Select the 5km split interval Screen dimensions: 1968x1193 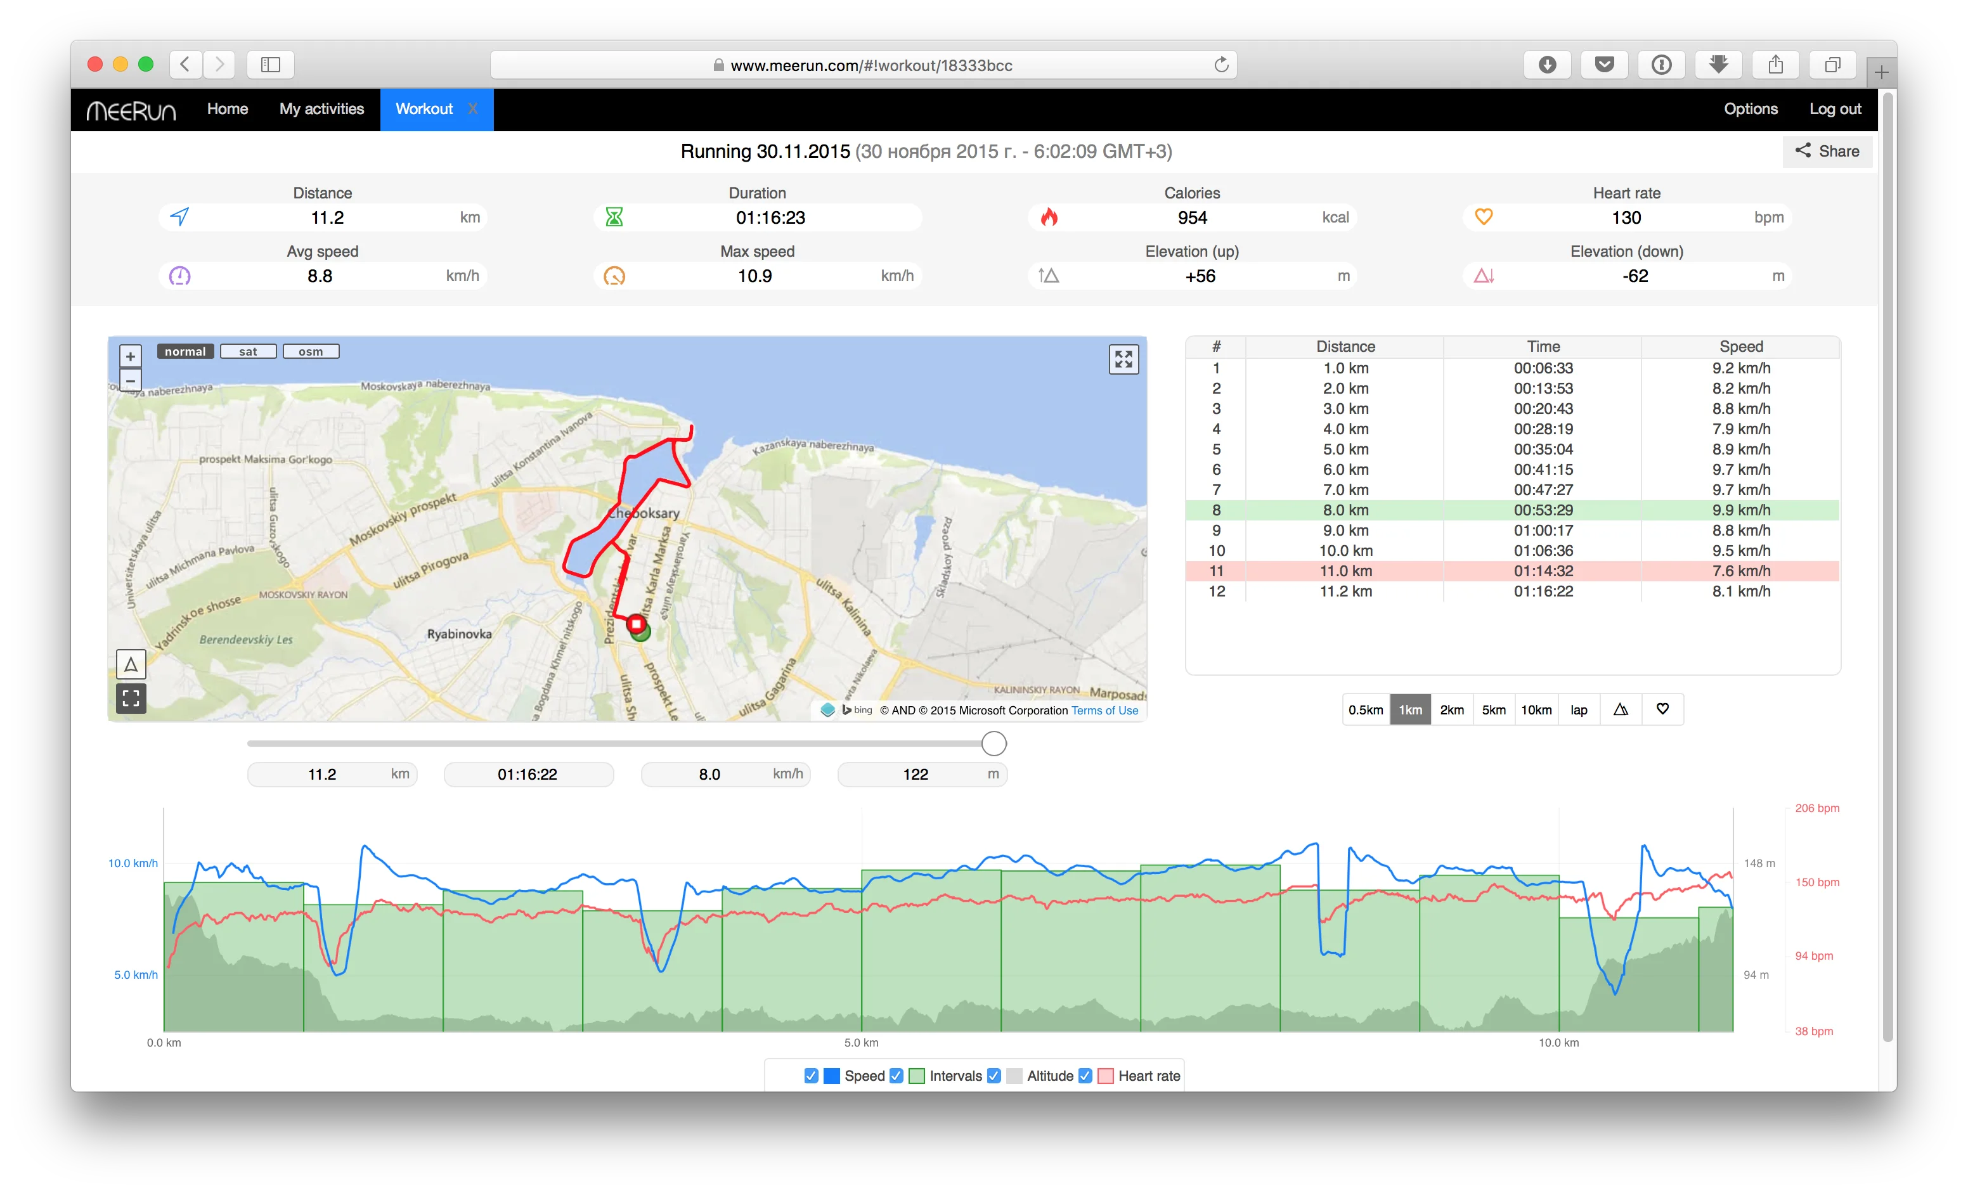[x=1494, y=710]
